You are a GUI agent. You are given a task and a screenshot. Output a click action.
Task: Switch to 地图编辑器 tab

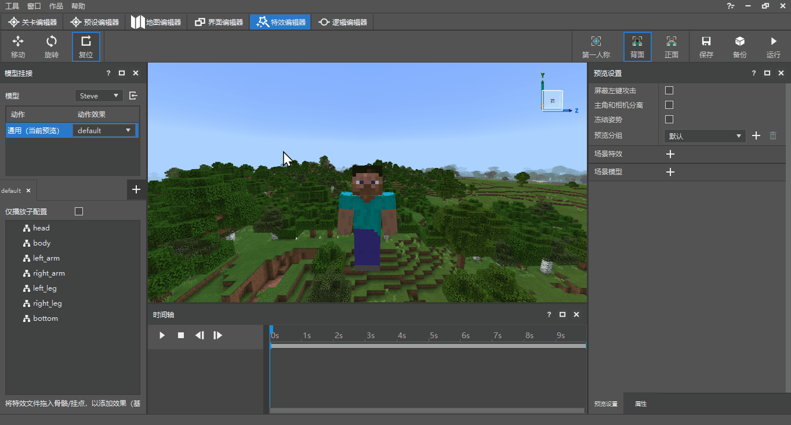point(156,22)
